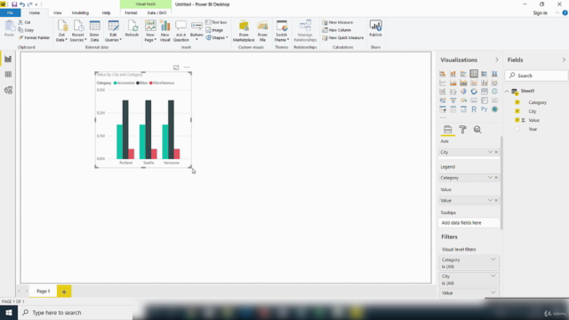Choose the Pie chart visualization
The height and width of the screenshot is (320, 569).
point(463,92)
